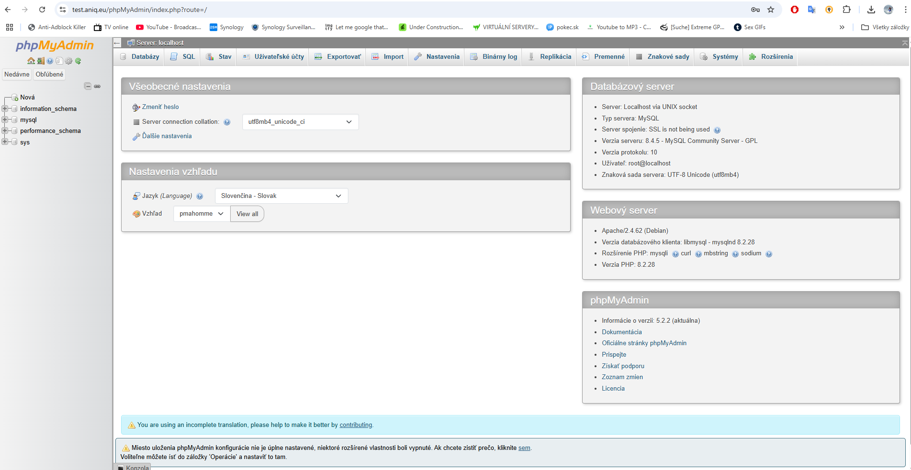Click the help icon next to Server connection collation
This screenshot has width=911, height=470.
pyautogui.click(x=226, y=122)
